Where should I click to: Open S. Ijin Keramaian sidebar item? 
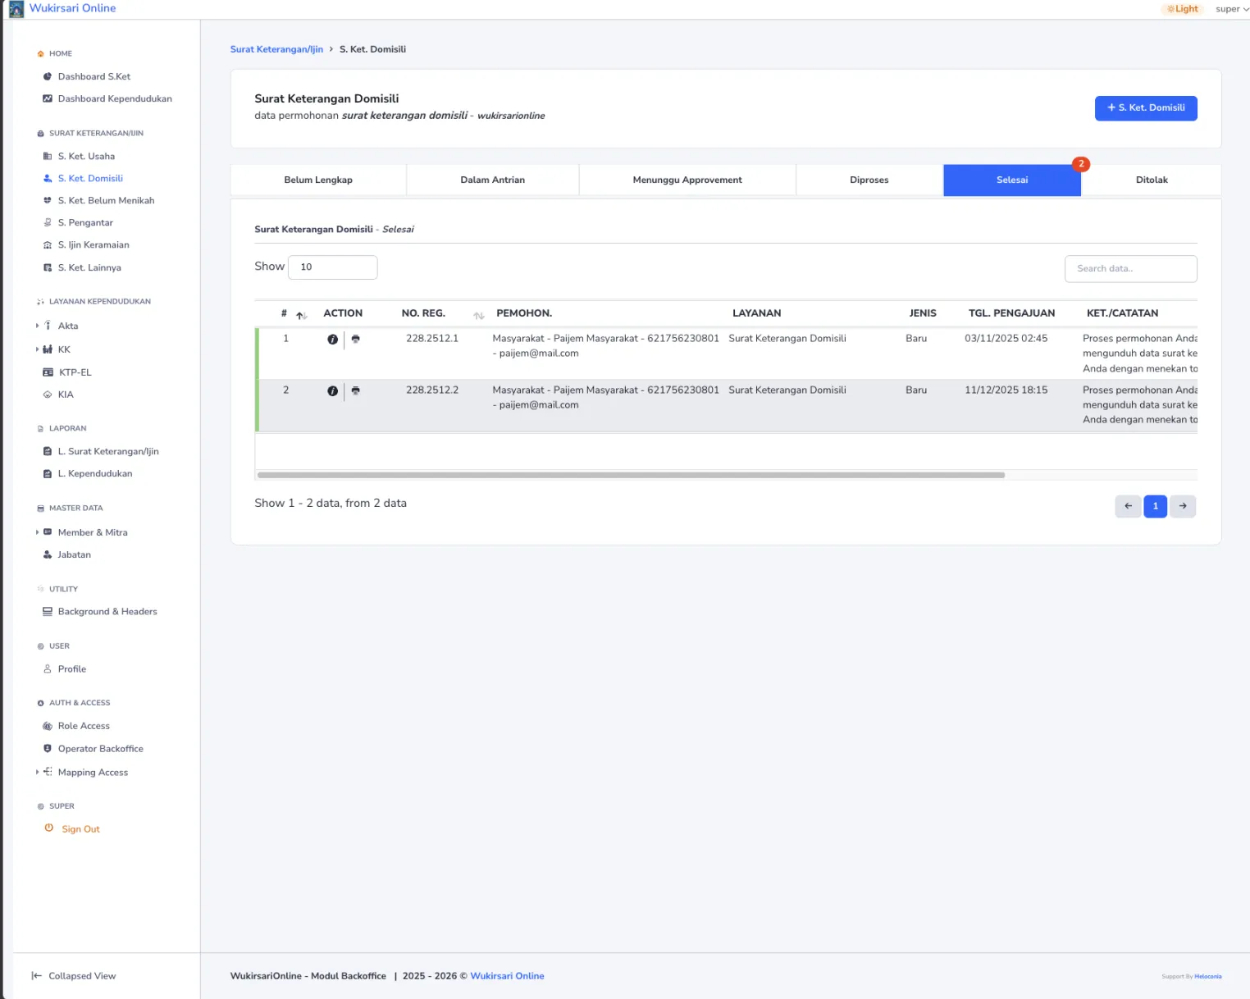93,244
